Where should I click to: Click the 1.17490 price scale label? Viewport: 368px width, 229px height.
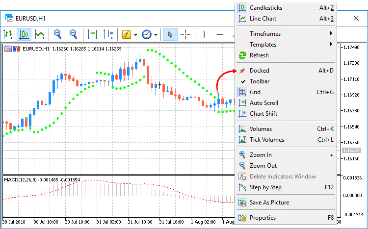pos(351,48)
